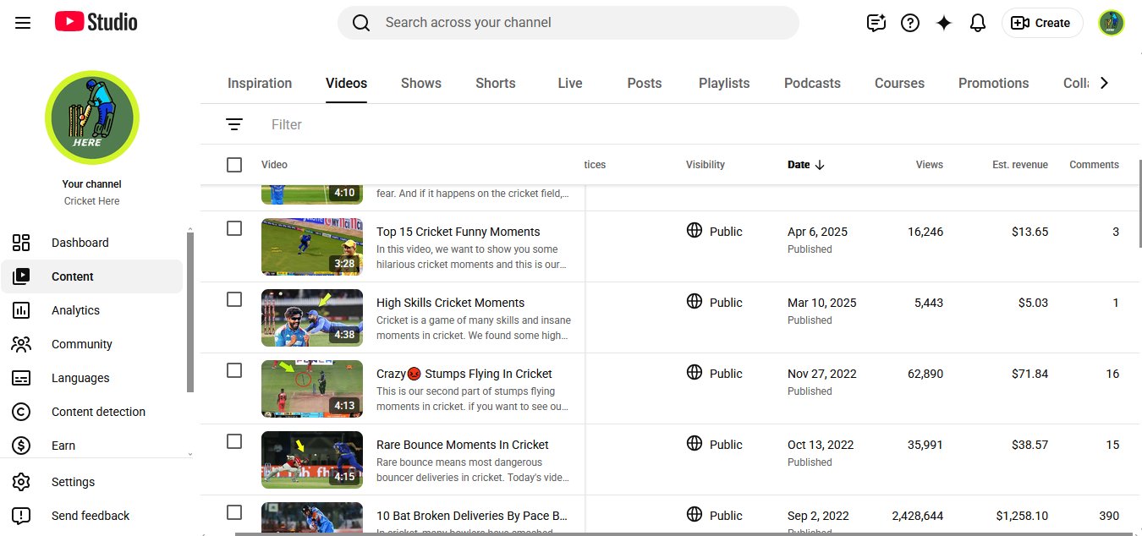Viewport: 1142px width, 536px height.
Task: Switch to the Promotions tab
Action: coord(994,83)
